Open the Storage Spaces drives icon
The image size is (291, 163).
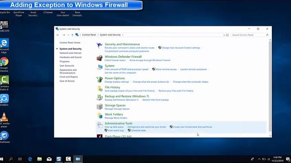(100, 107)
